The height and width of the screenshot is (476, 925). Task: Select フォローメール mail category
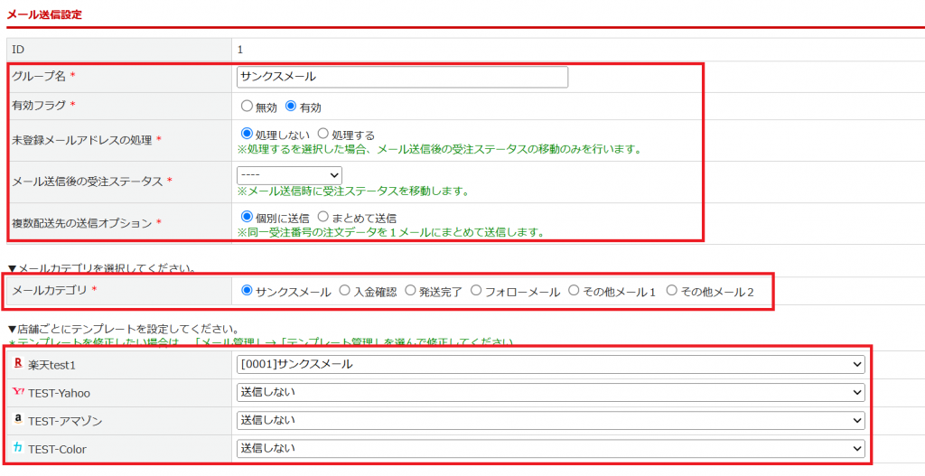(475, 290)
